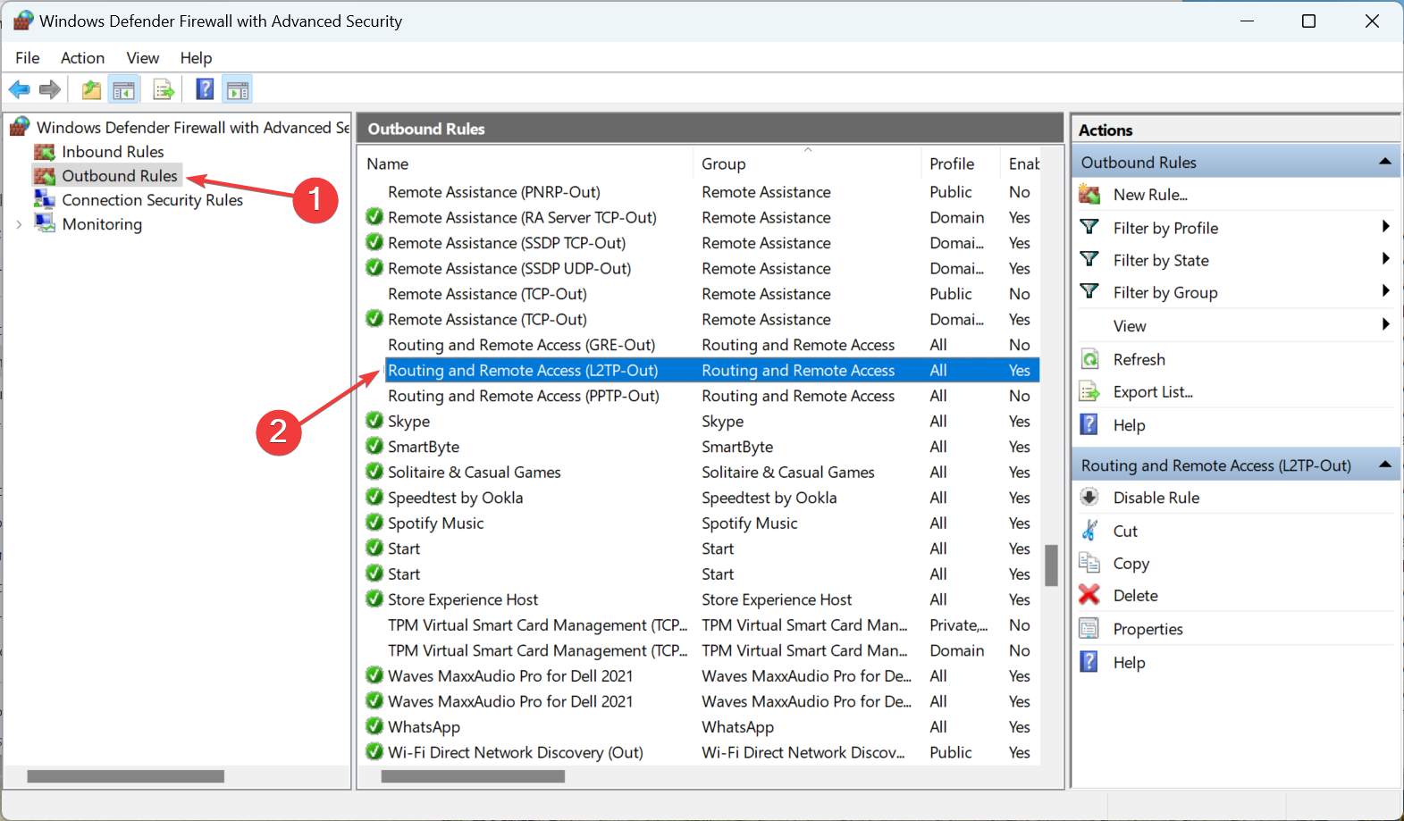Click the rules list horizontal scrollbar thumb
The width and height of the screenshot is (1404, 821).
[x=473, y=776]
